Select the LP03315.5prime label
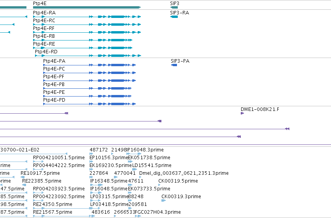Viewport: 331px width, 218px height. [x=109, y=197]
